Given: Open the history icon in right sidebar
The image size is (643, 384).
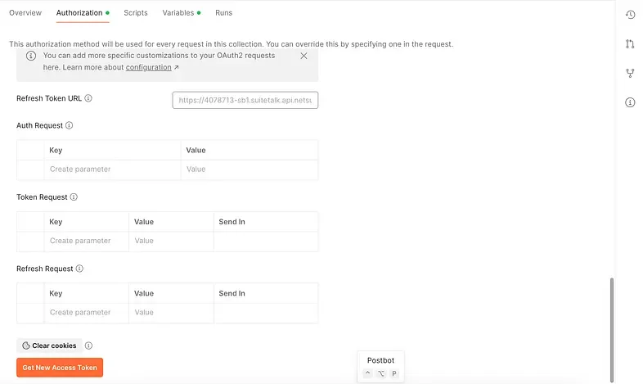Looking at the screenshot, I should pos(630,15).
